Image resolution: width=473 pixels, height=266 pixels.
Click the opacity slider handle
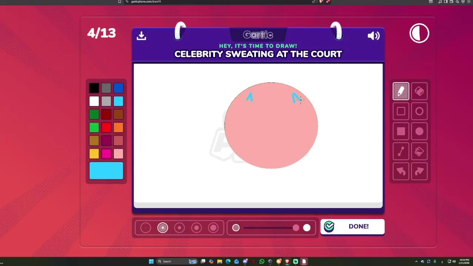click(296, 228)
